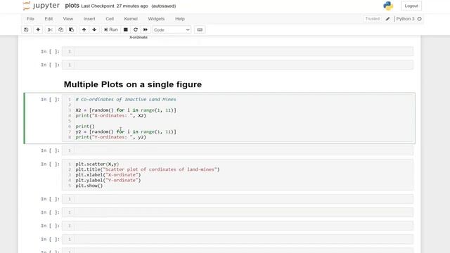This screenshot has height=253, width=450.
Task: Open the File menu
Action: click(30, 19)
